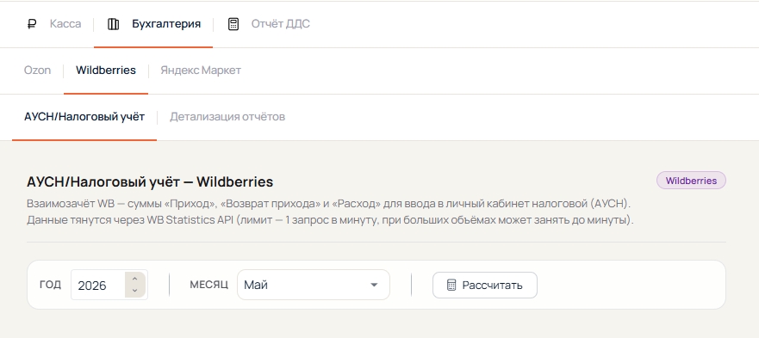Expand the month list with the caret arrow
The image size is (759, 338).
374,285
